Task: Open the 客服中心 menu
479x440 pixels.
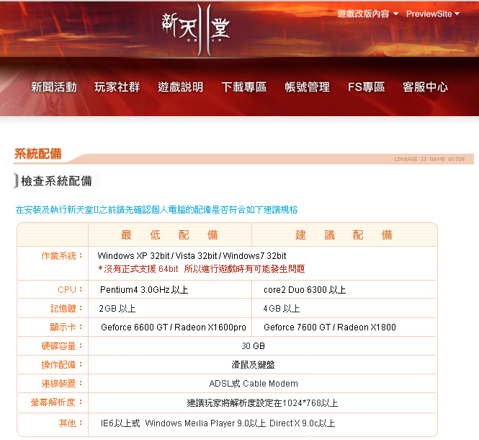Action: pos(425,87)
